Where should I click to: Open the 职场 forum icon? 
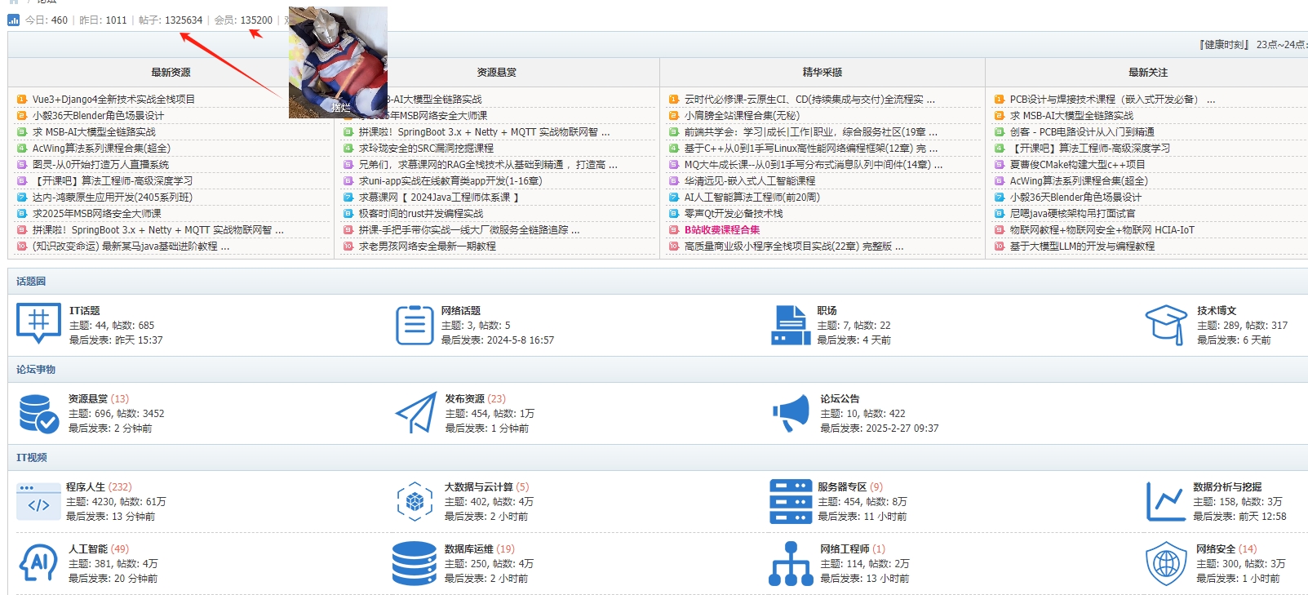791,325
